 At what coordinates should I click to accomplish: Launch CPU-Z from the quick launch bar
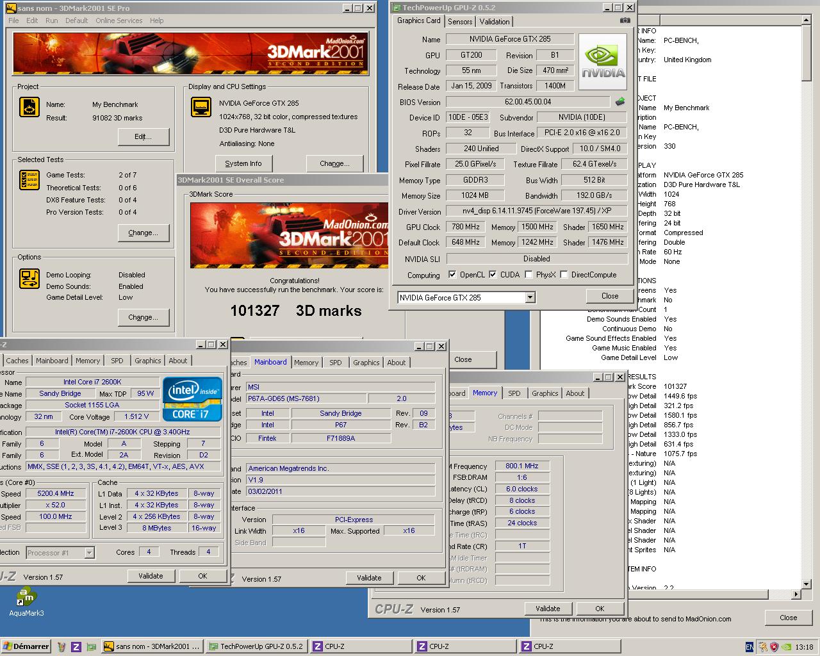coord(76,646)
